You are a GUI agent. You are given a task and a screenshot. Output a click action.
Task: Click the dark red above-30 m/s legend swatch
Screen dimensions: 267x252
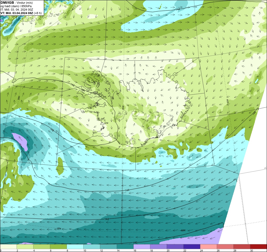click(x=258, y=247)
